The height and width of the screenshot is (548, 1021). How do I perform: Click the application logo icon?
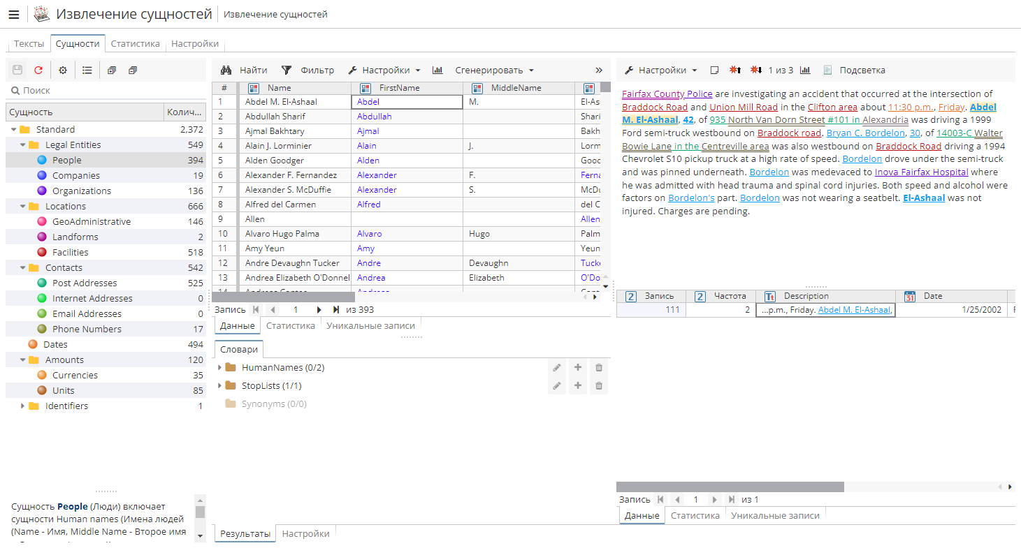42,14
